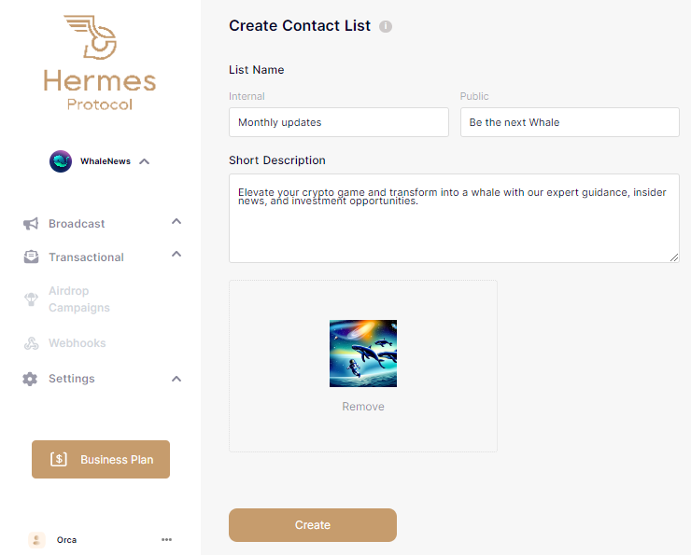This screenshot has width=691, height=555.
Task: Click the Orca user avatar
Action: [x=36, y=539]
